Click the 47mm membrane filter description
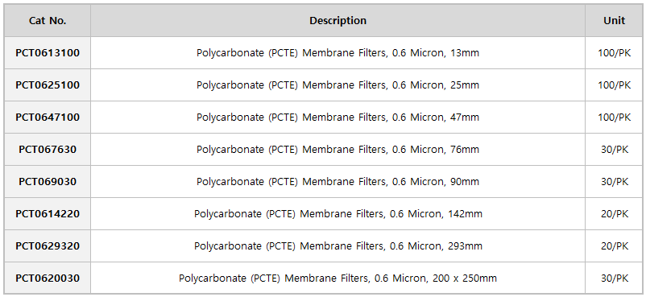The width and height of the screenshot is (646, 297). [x=337, y=118]
